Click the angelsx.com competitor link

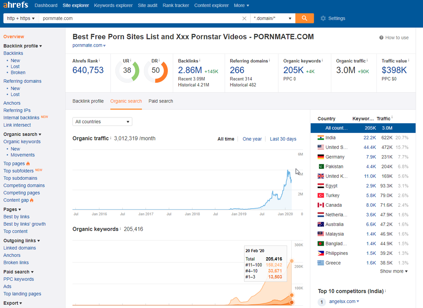342,301
